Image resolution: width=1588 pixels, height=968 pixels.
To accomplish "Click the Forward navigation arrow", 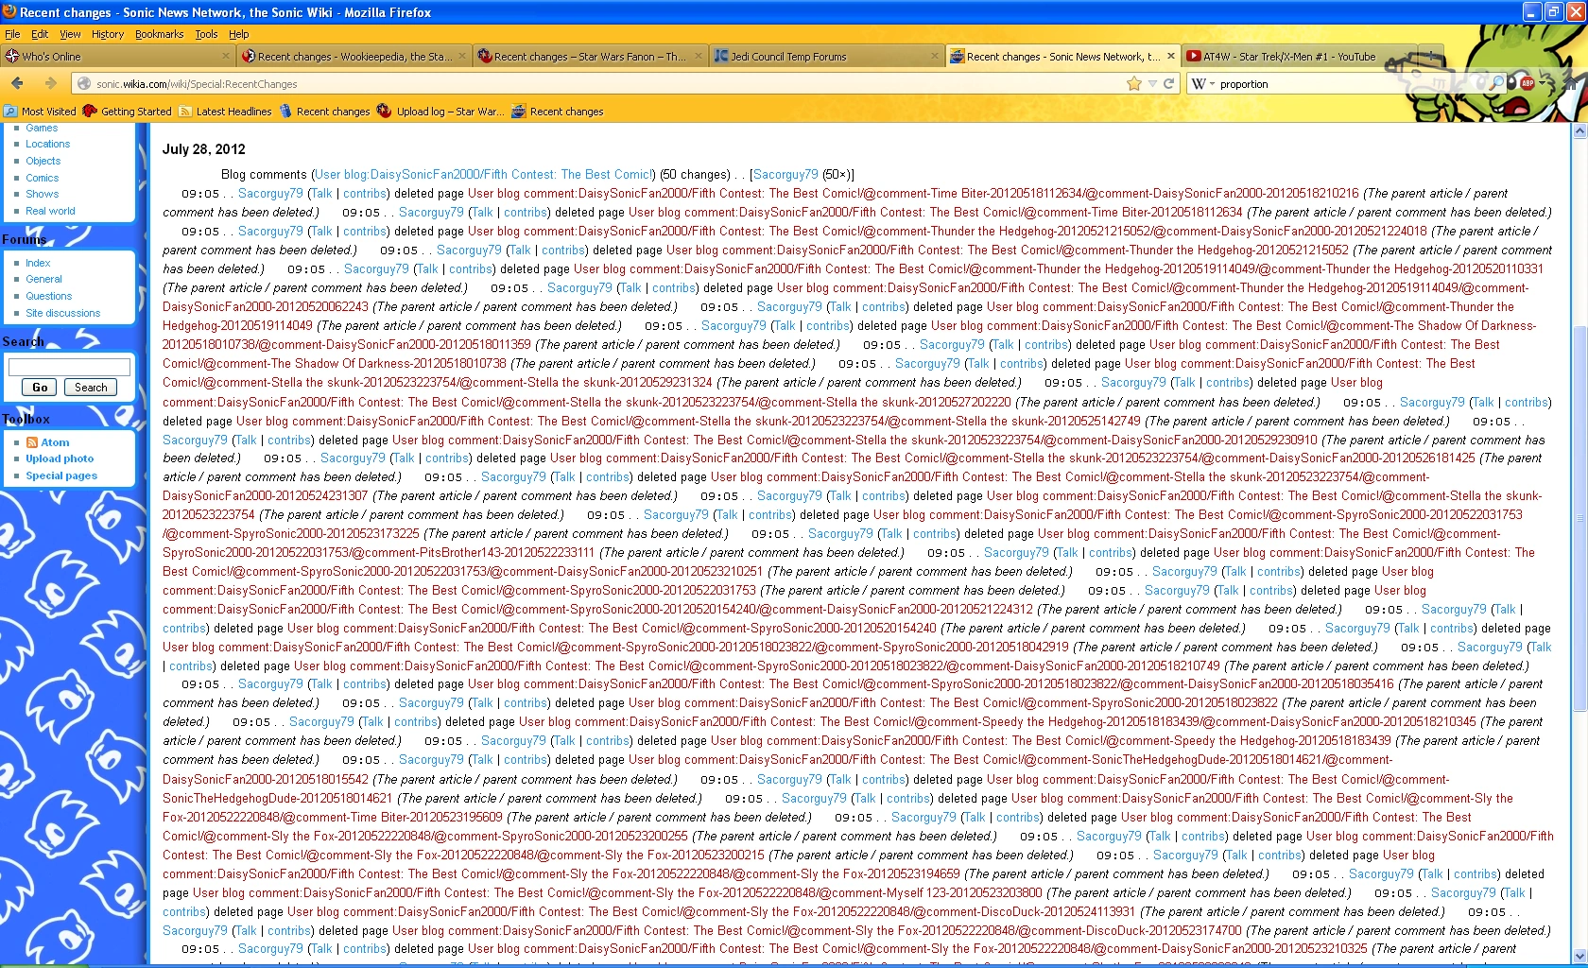I will 51,83.
